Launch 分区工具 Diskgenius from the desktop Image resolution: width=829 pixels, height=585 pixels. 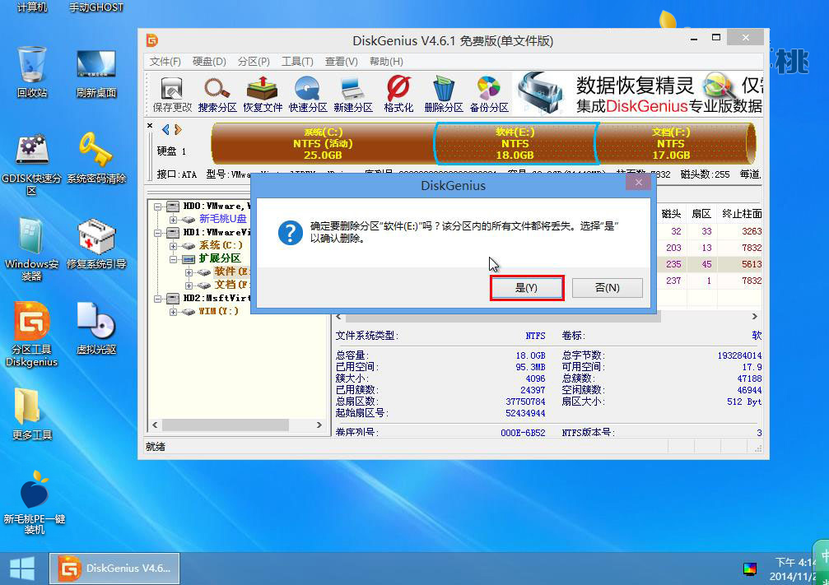pyautogui.click(x=32, y=335)
